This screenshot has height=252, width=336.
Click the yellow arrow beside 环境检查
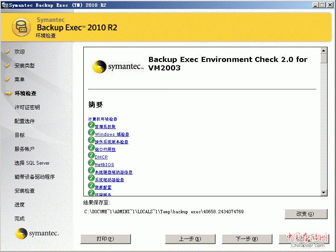point(8,93)
